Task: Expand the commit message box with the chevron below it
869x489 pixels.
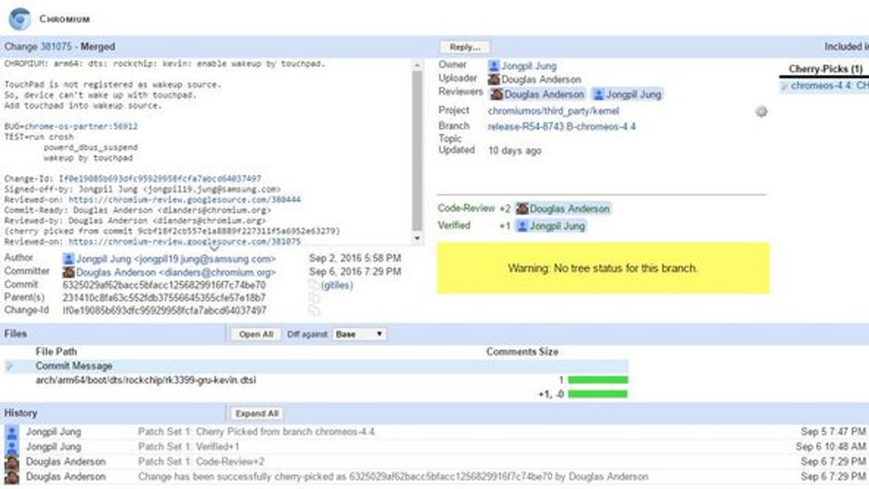Action: (x=214, y=248)
